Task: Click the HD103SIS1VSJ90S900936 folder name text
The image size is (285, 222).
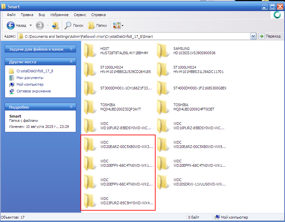Action: (x=194, y=53)
